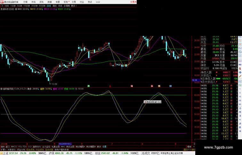Select the orange pencil drawing tool
Image resolution: width=242 pixels, height=155 pixels.
tap(240, 76)
